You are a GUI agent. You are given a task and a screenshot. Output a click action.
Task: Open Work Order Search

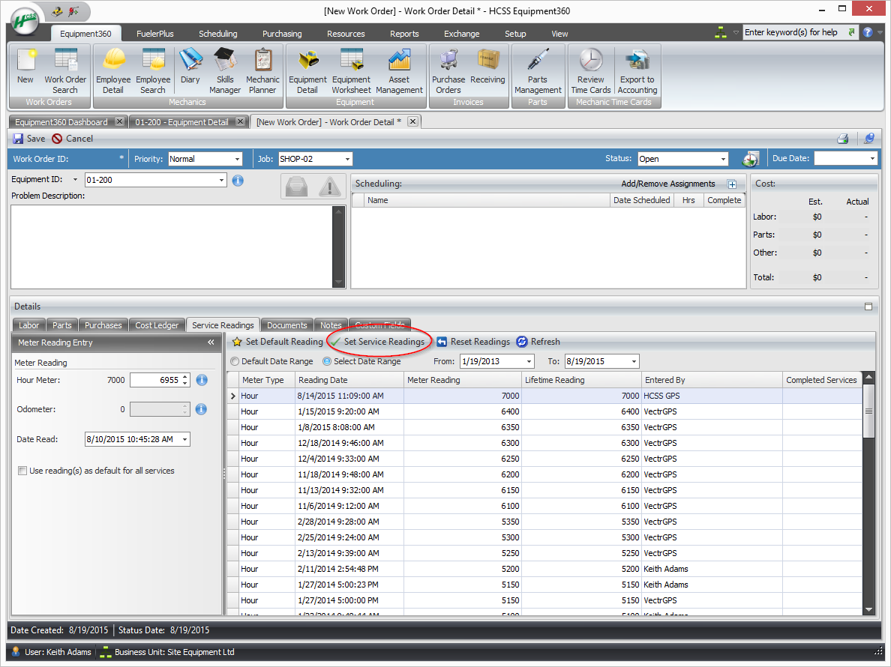coord(65,71)
